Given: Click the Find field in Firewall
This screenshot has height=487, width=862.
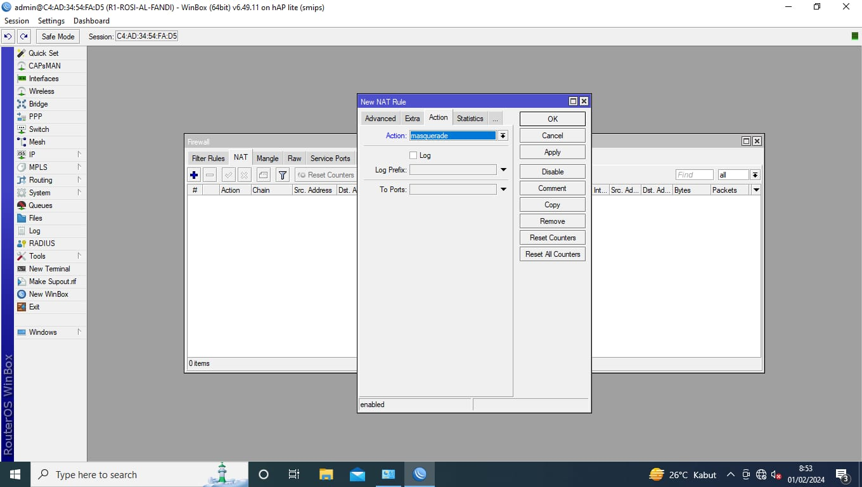Looking at the screenshot, I should click(x=695, y=175).
